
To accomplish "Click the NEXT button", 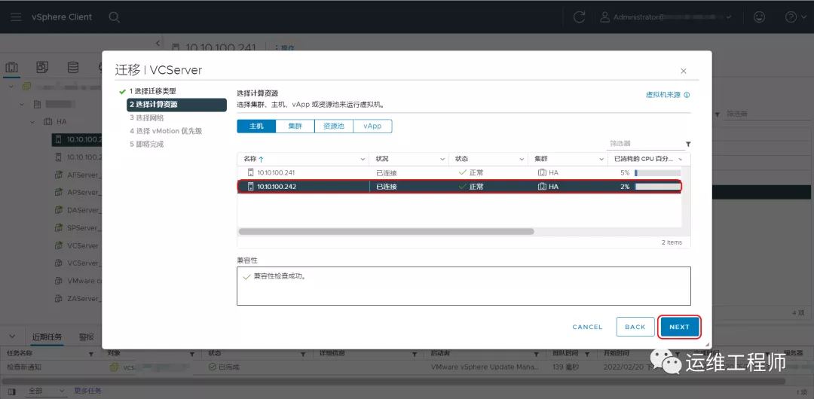I will point(679,327).
